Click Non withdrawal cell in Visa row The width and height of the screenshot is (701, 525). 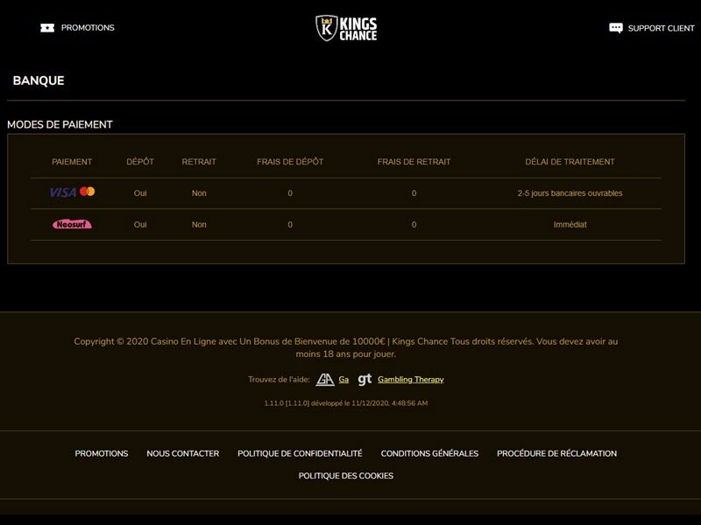click(x=199, y=193)
